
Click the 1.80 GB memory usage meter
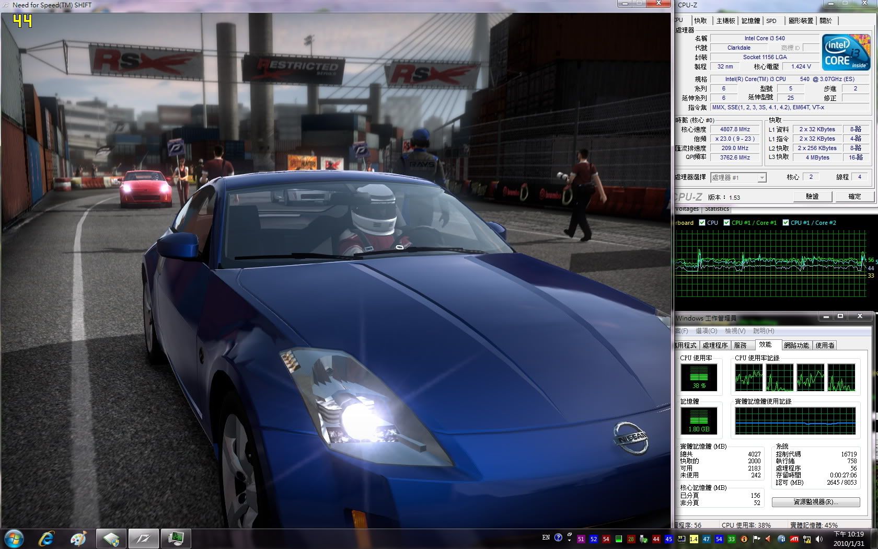pyautogui.click(x=699, y=421)
